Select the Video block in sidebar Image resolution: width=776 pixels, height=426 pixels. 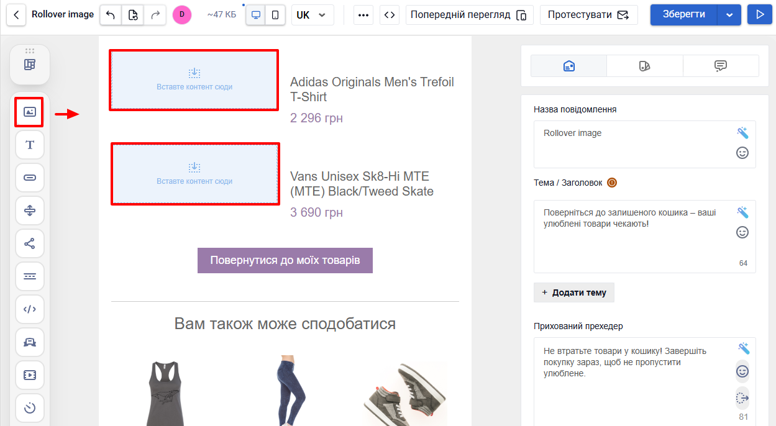pos(30,375)
